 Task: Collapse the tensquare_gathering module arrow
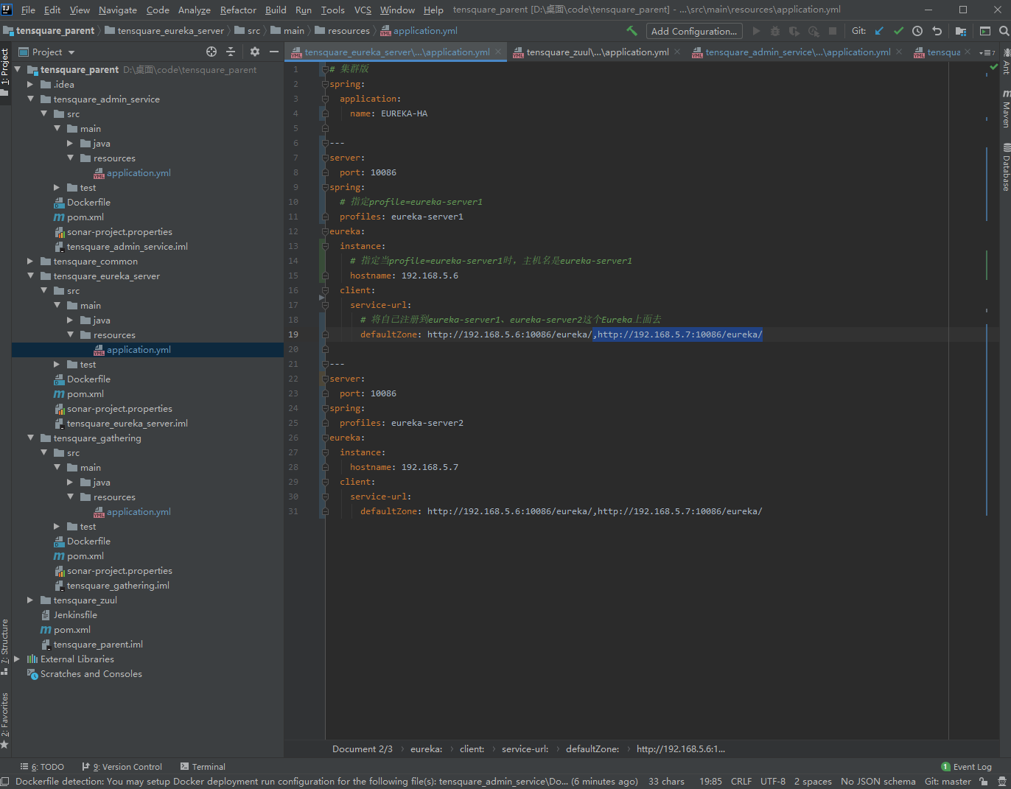pyautogui.click(x=30, y=438)
